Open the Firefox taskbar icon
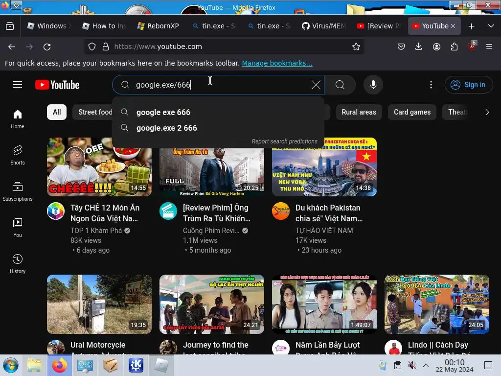The height and width of the screenshot is (376, 501). pos(60,365)
